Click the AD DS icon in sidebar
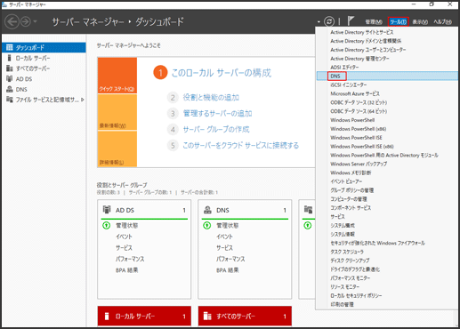 pos(10,79)
